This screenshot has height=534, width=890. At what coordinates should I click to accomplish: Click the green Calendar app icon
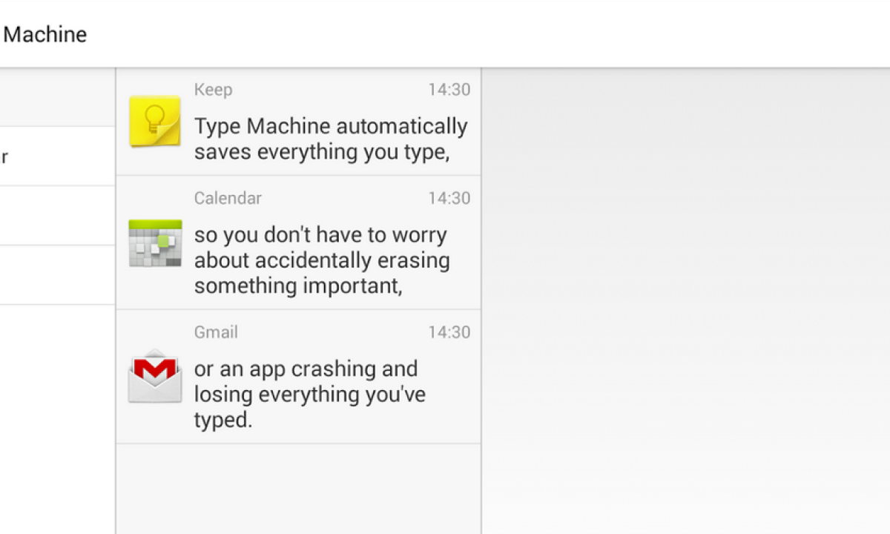point(155,243)
